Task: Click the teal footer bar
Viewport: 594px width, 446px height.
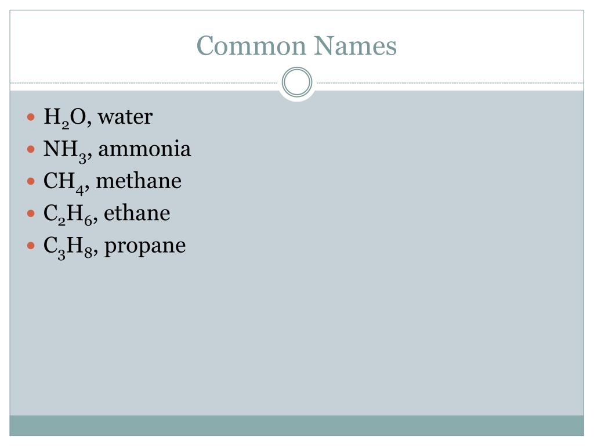Action: coord(296,426)
